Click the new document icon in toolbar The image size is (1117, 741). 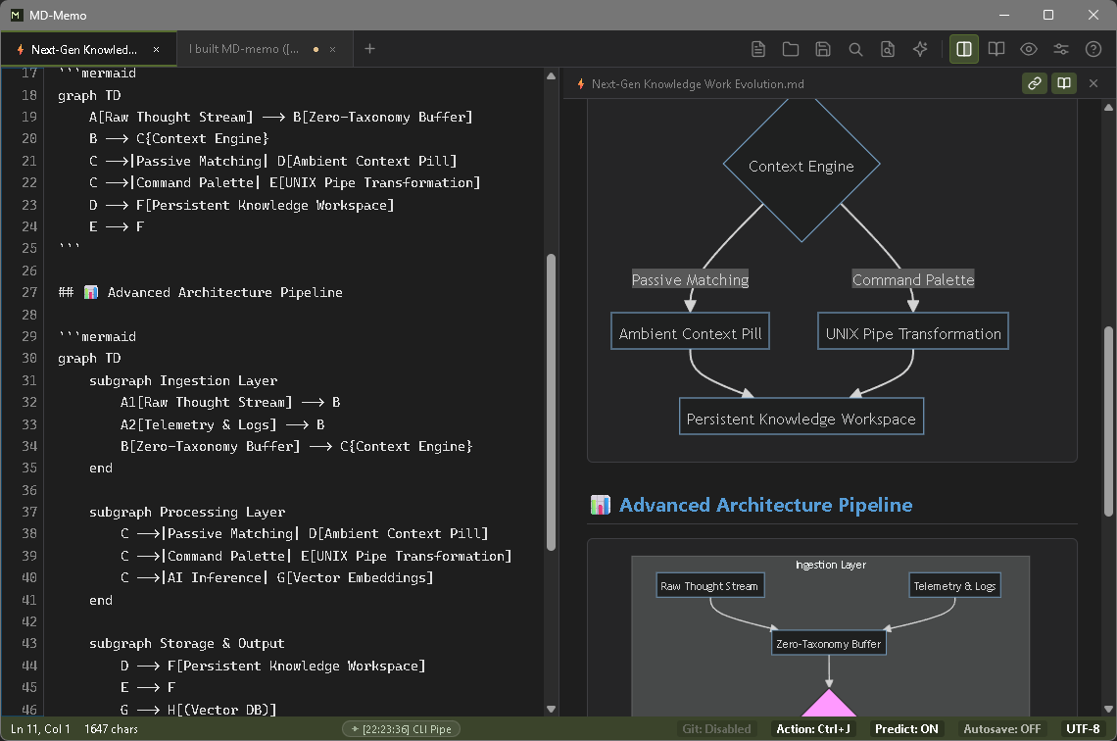coord(758,49)
